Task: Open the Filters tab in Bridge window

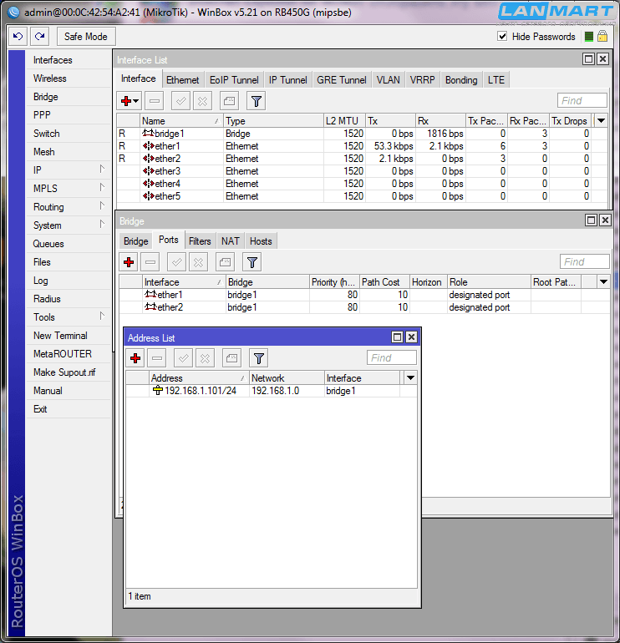Action: tap(200, 241)
